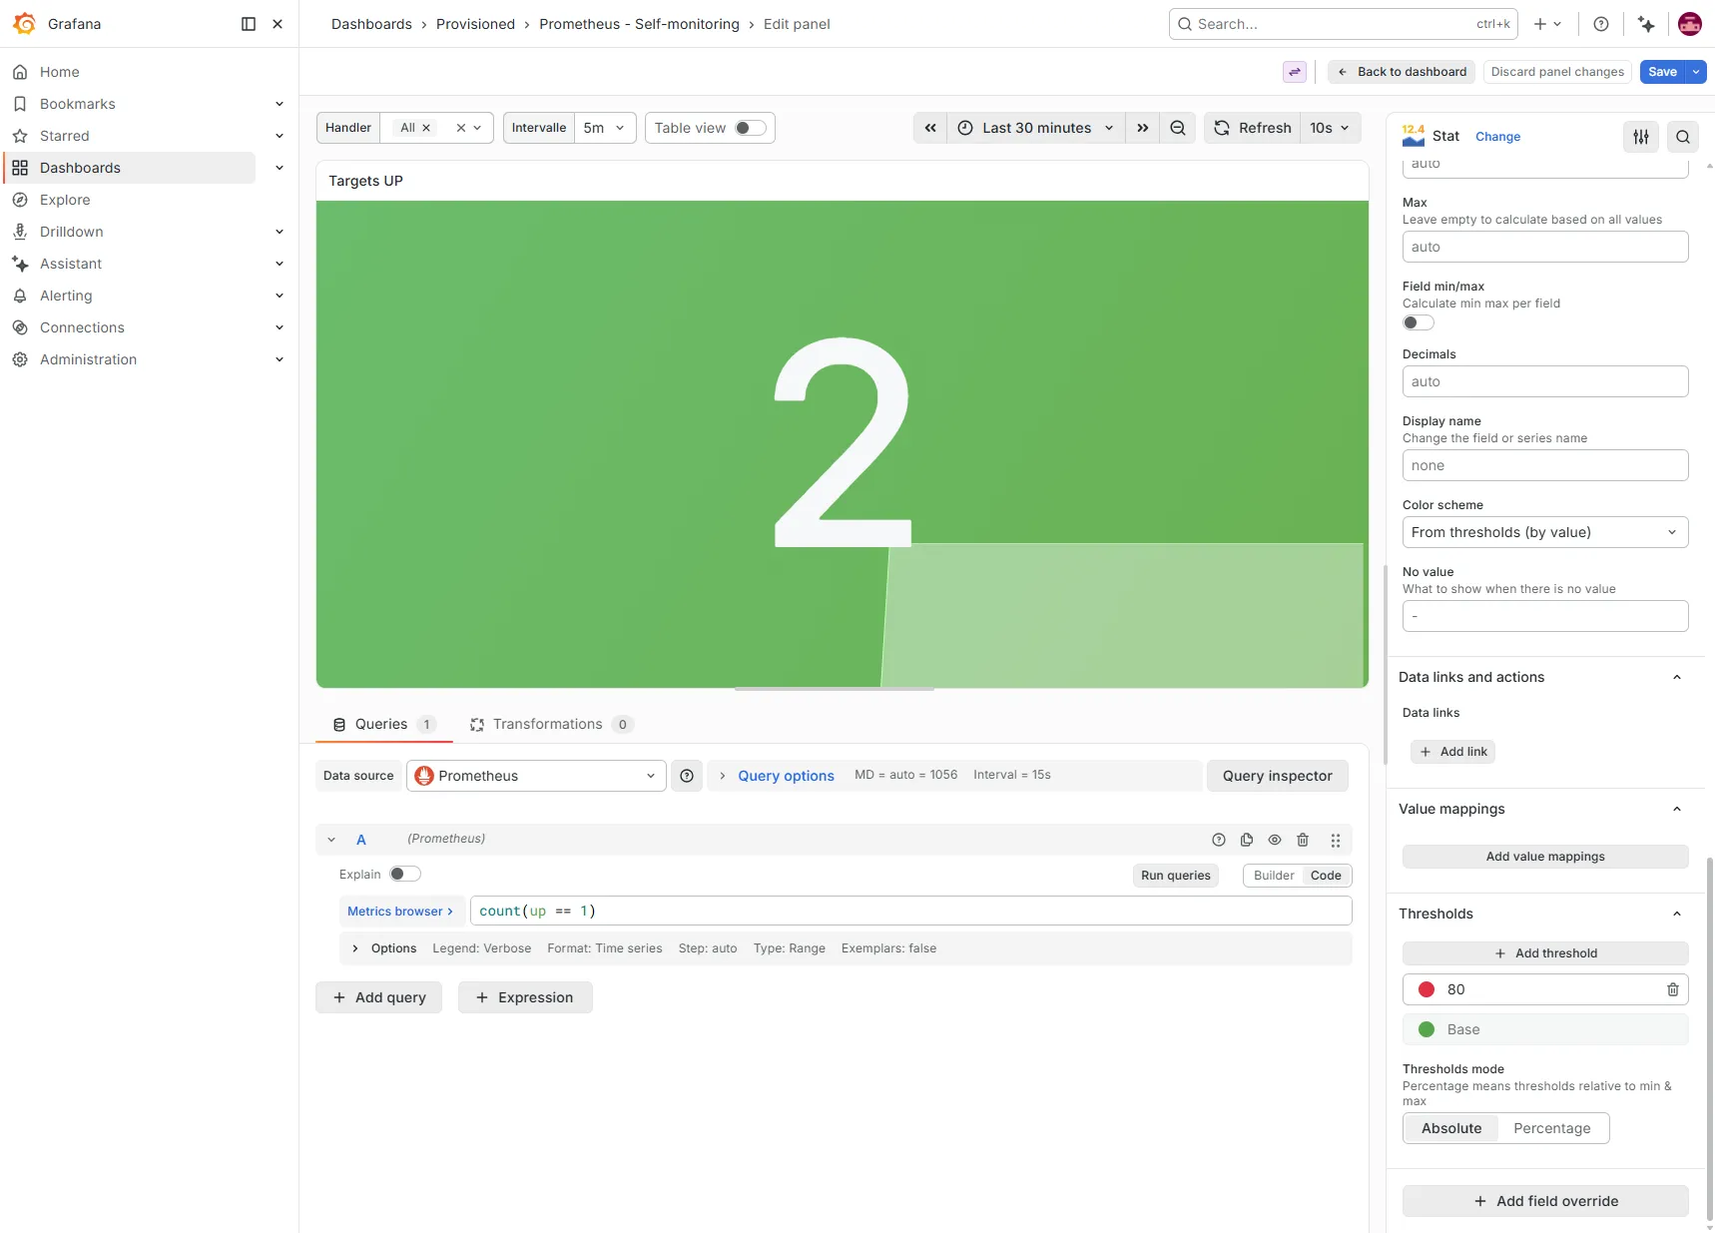The image size is (1715, 1233).
Task: Enable the Explain toggle
Action: (x=405, y=875)
